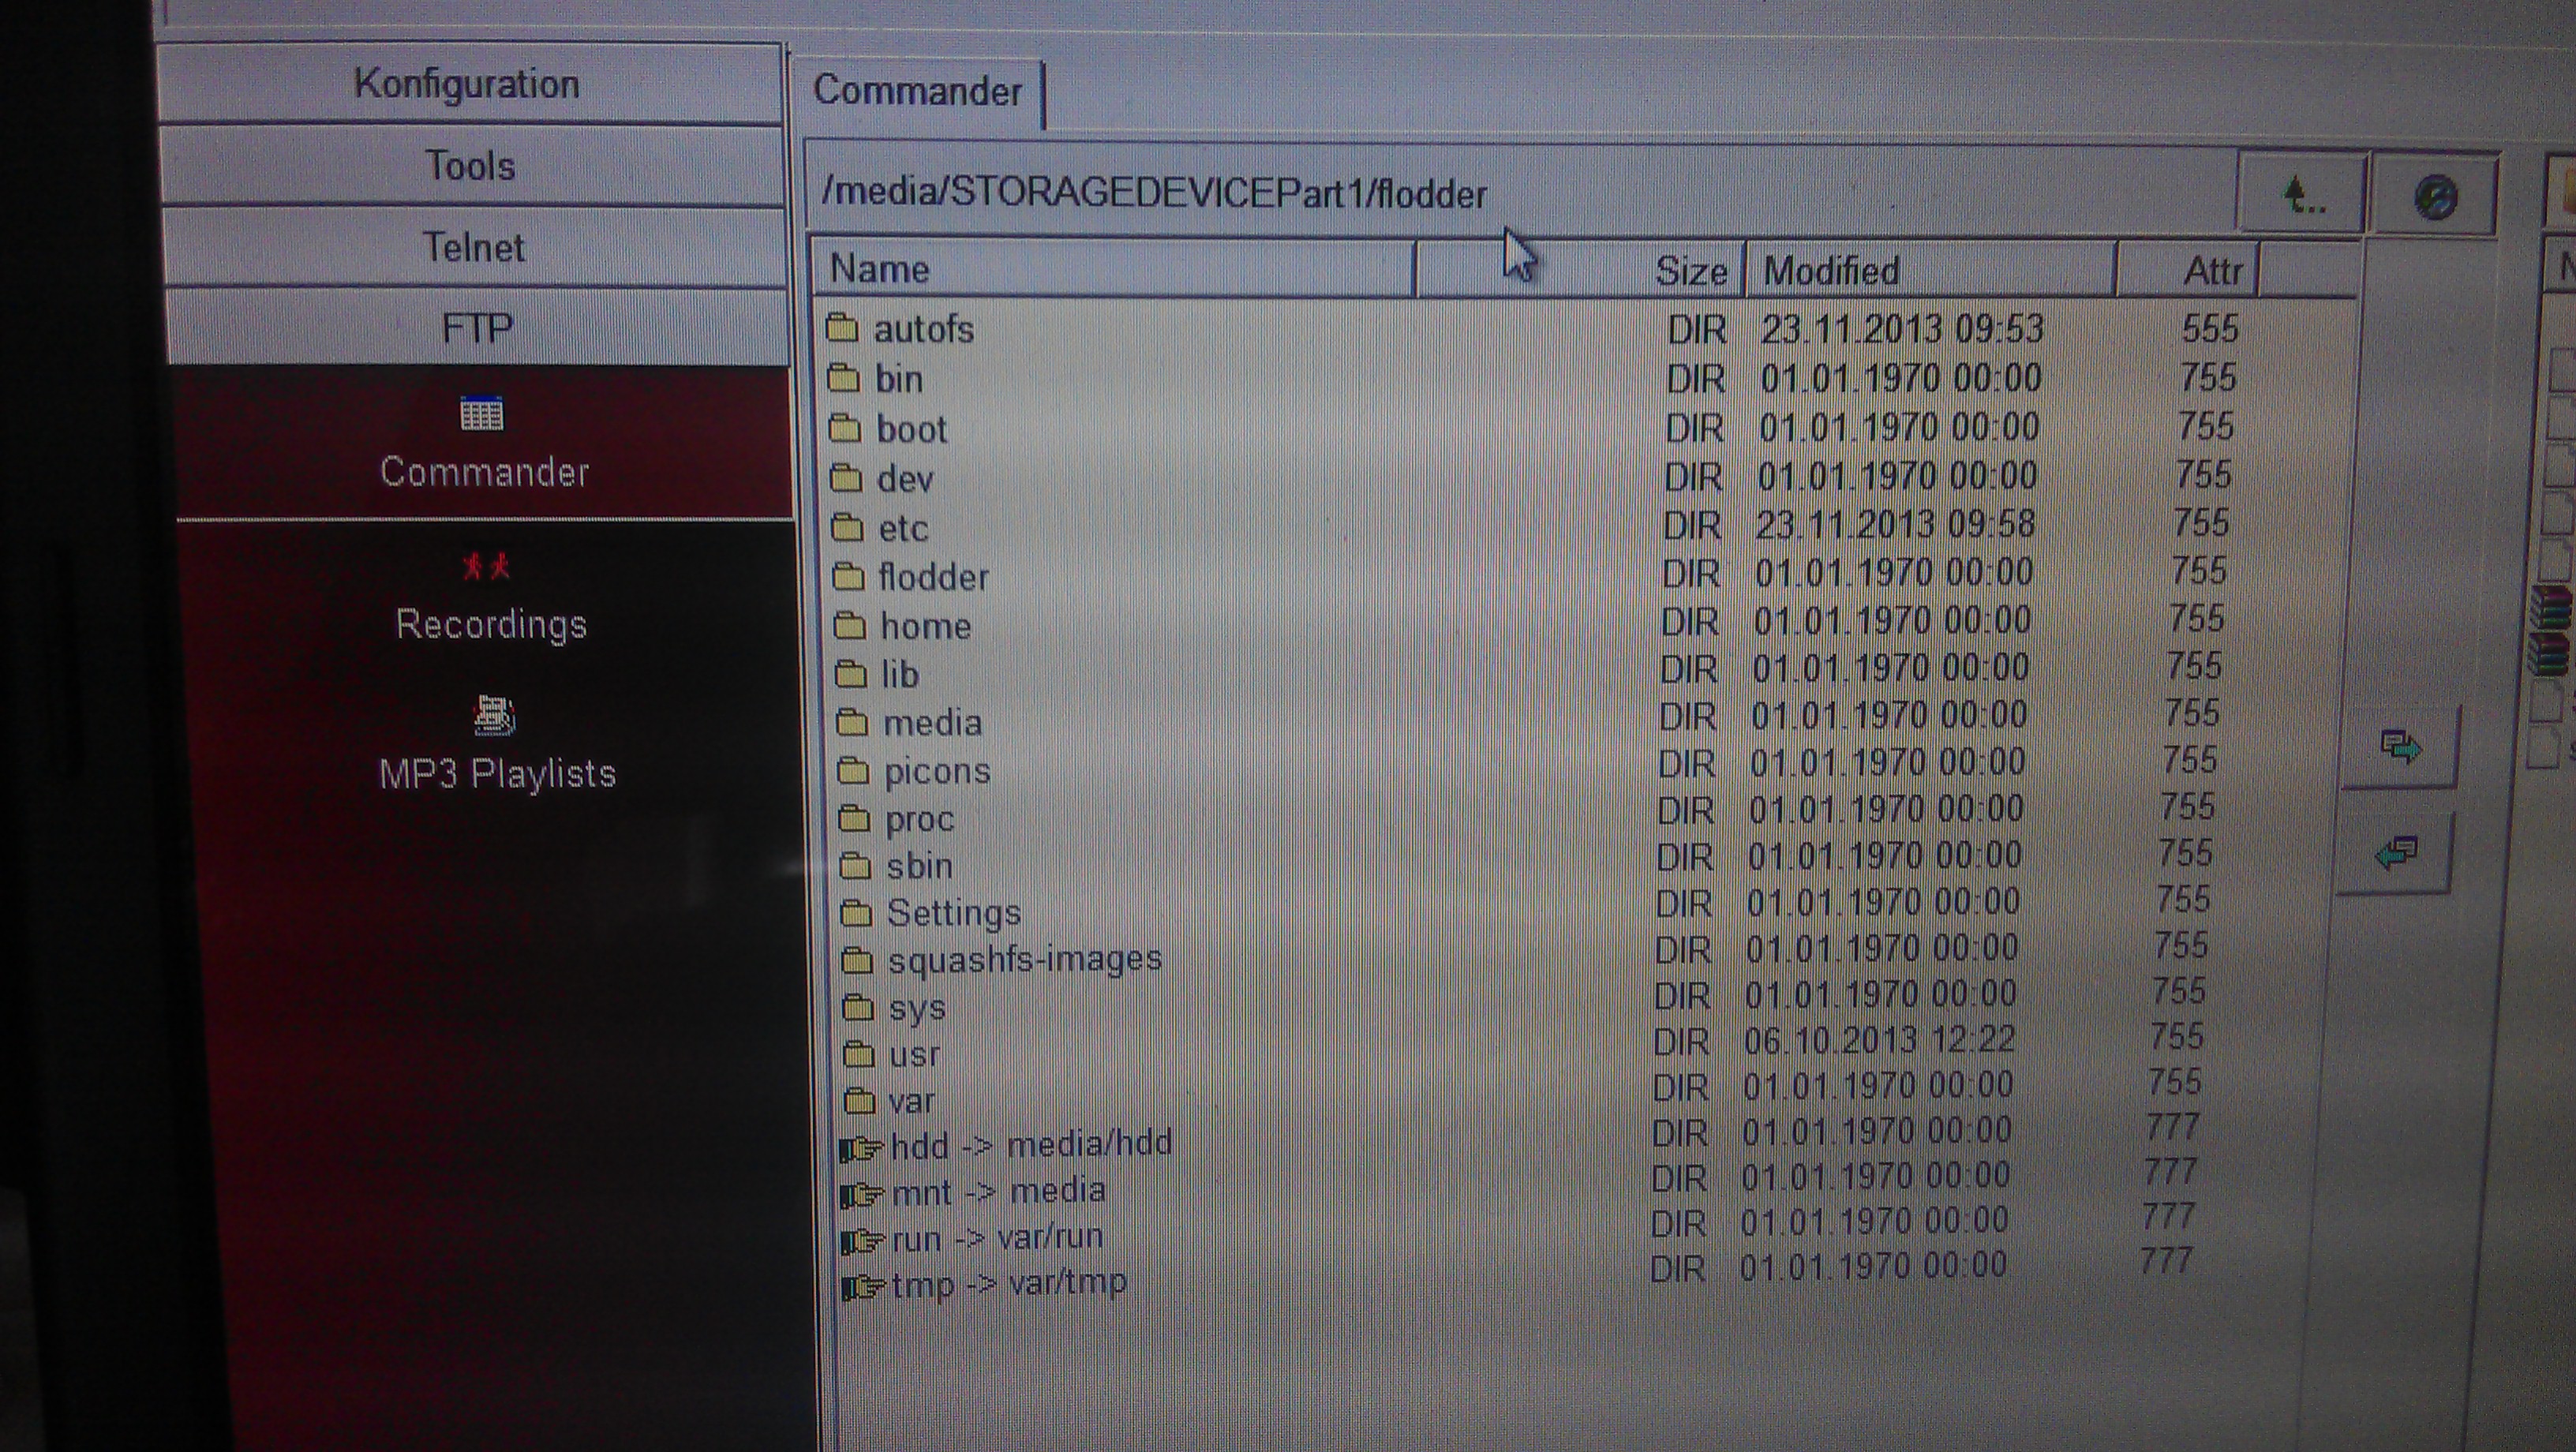Select the var folder icon
Image resolution: width=2576 pixels, height=1452 pixels.
pyautogui.click(x=860, y=1100)
